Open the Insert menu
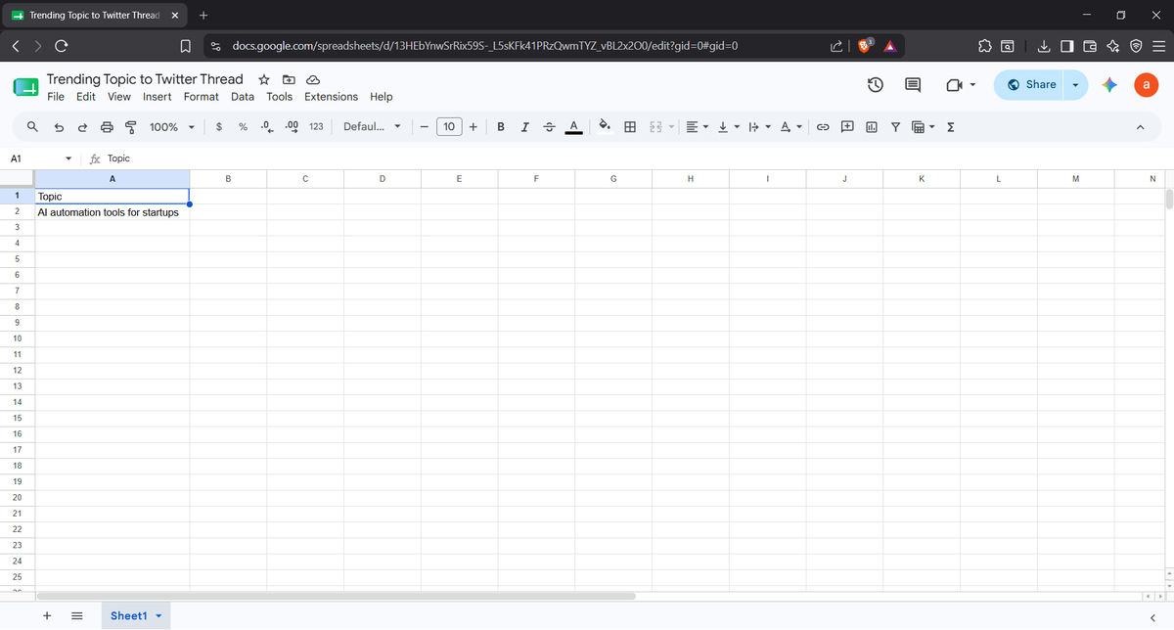1174x630 pixels. tap(157, 97)
